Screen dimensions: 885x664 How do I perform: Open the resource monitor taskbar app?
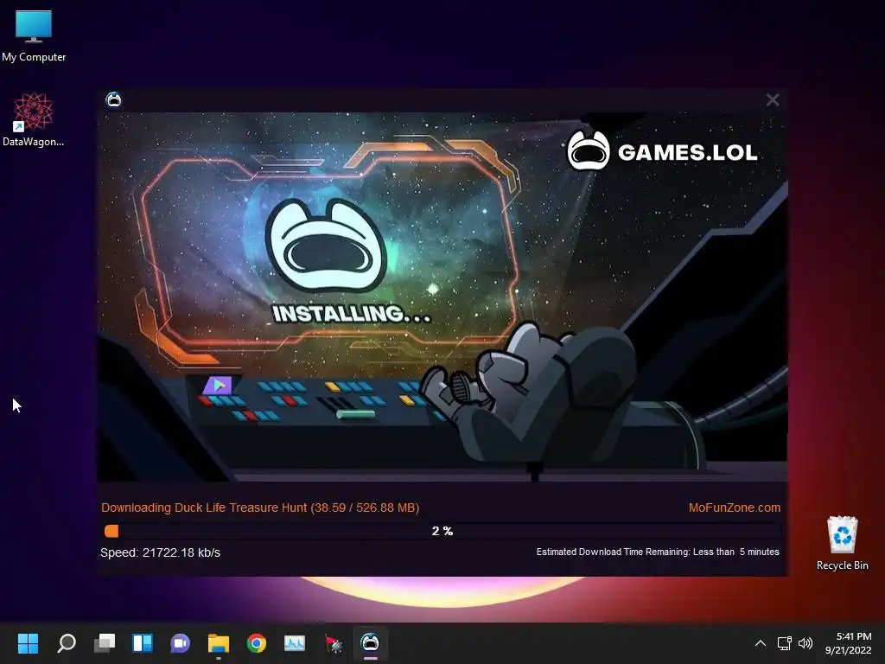294,643
